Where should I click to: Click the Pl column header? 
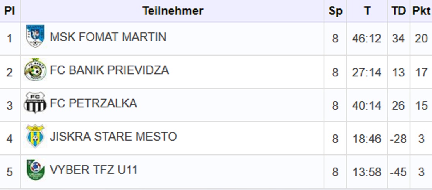(x=10, y=11)
